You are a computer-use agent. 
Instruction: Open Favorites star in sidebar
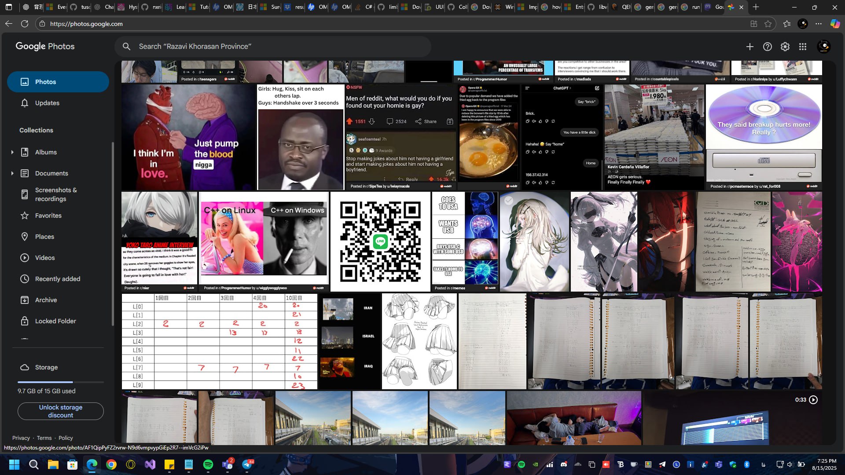48,216
